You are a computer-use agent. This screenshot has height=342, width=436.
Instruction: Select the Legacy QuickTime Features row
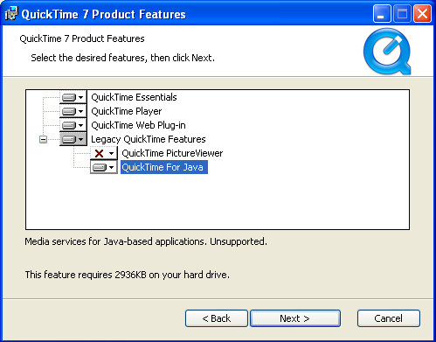(x=149, y=139)
